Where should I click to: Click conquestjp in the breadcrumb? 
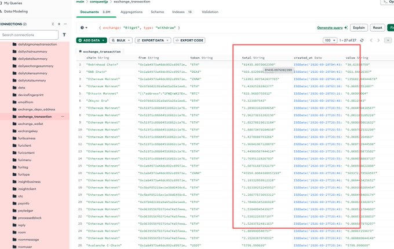[99, 2]
